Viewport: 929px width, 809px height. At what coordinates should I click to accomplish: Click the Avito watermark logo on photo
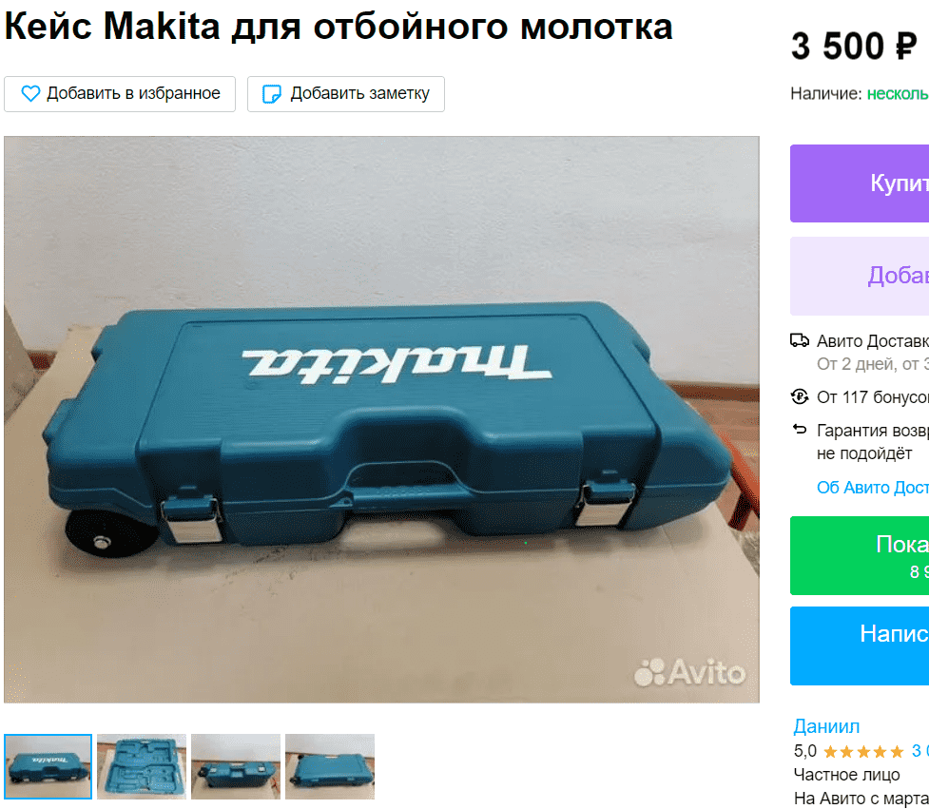point(689,672)
